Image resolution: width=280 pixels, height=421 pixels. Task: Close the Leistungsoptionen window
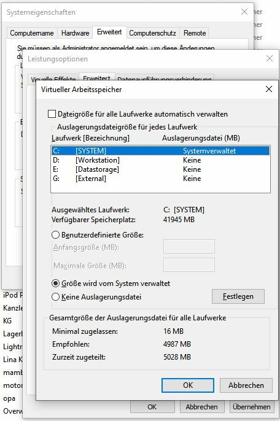click(x=269, y=58)
